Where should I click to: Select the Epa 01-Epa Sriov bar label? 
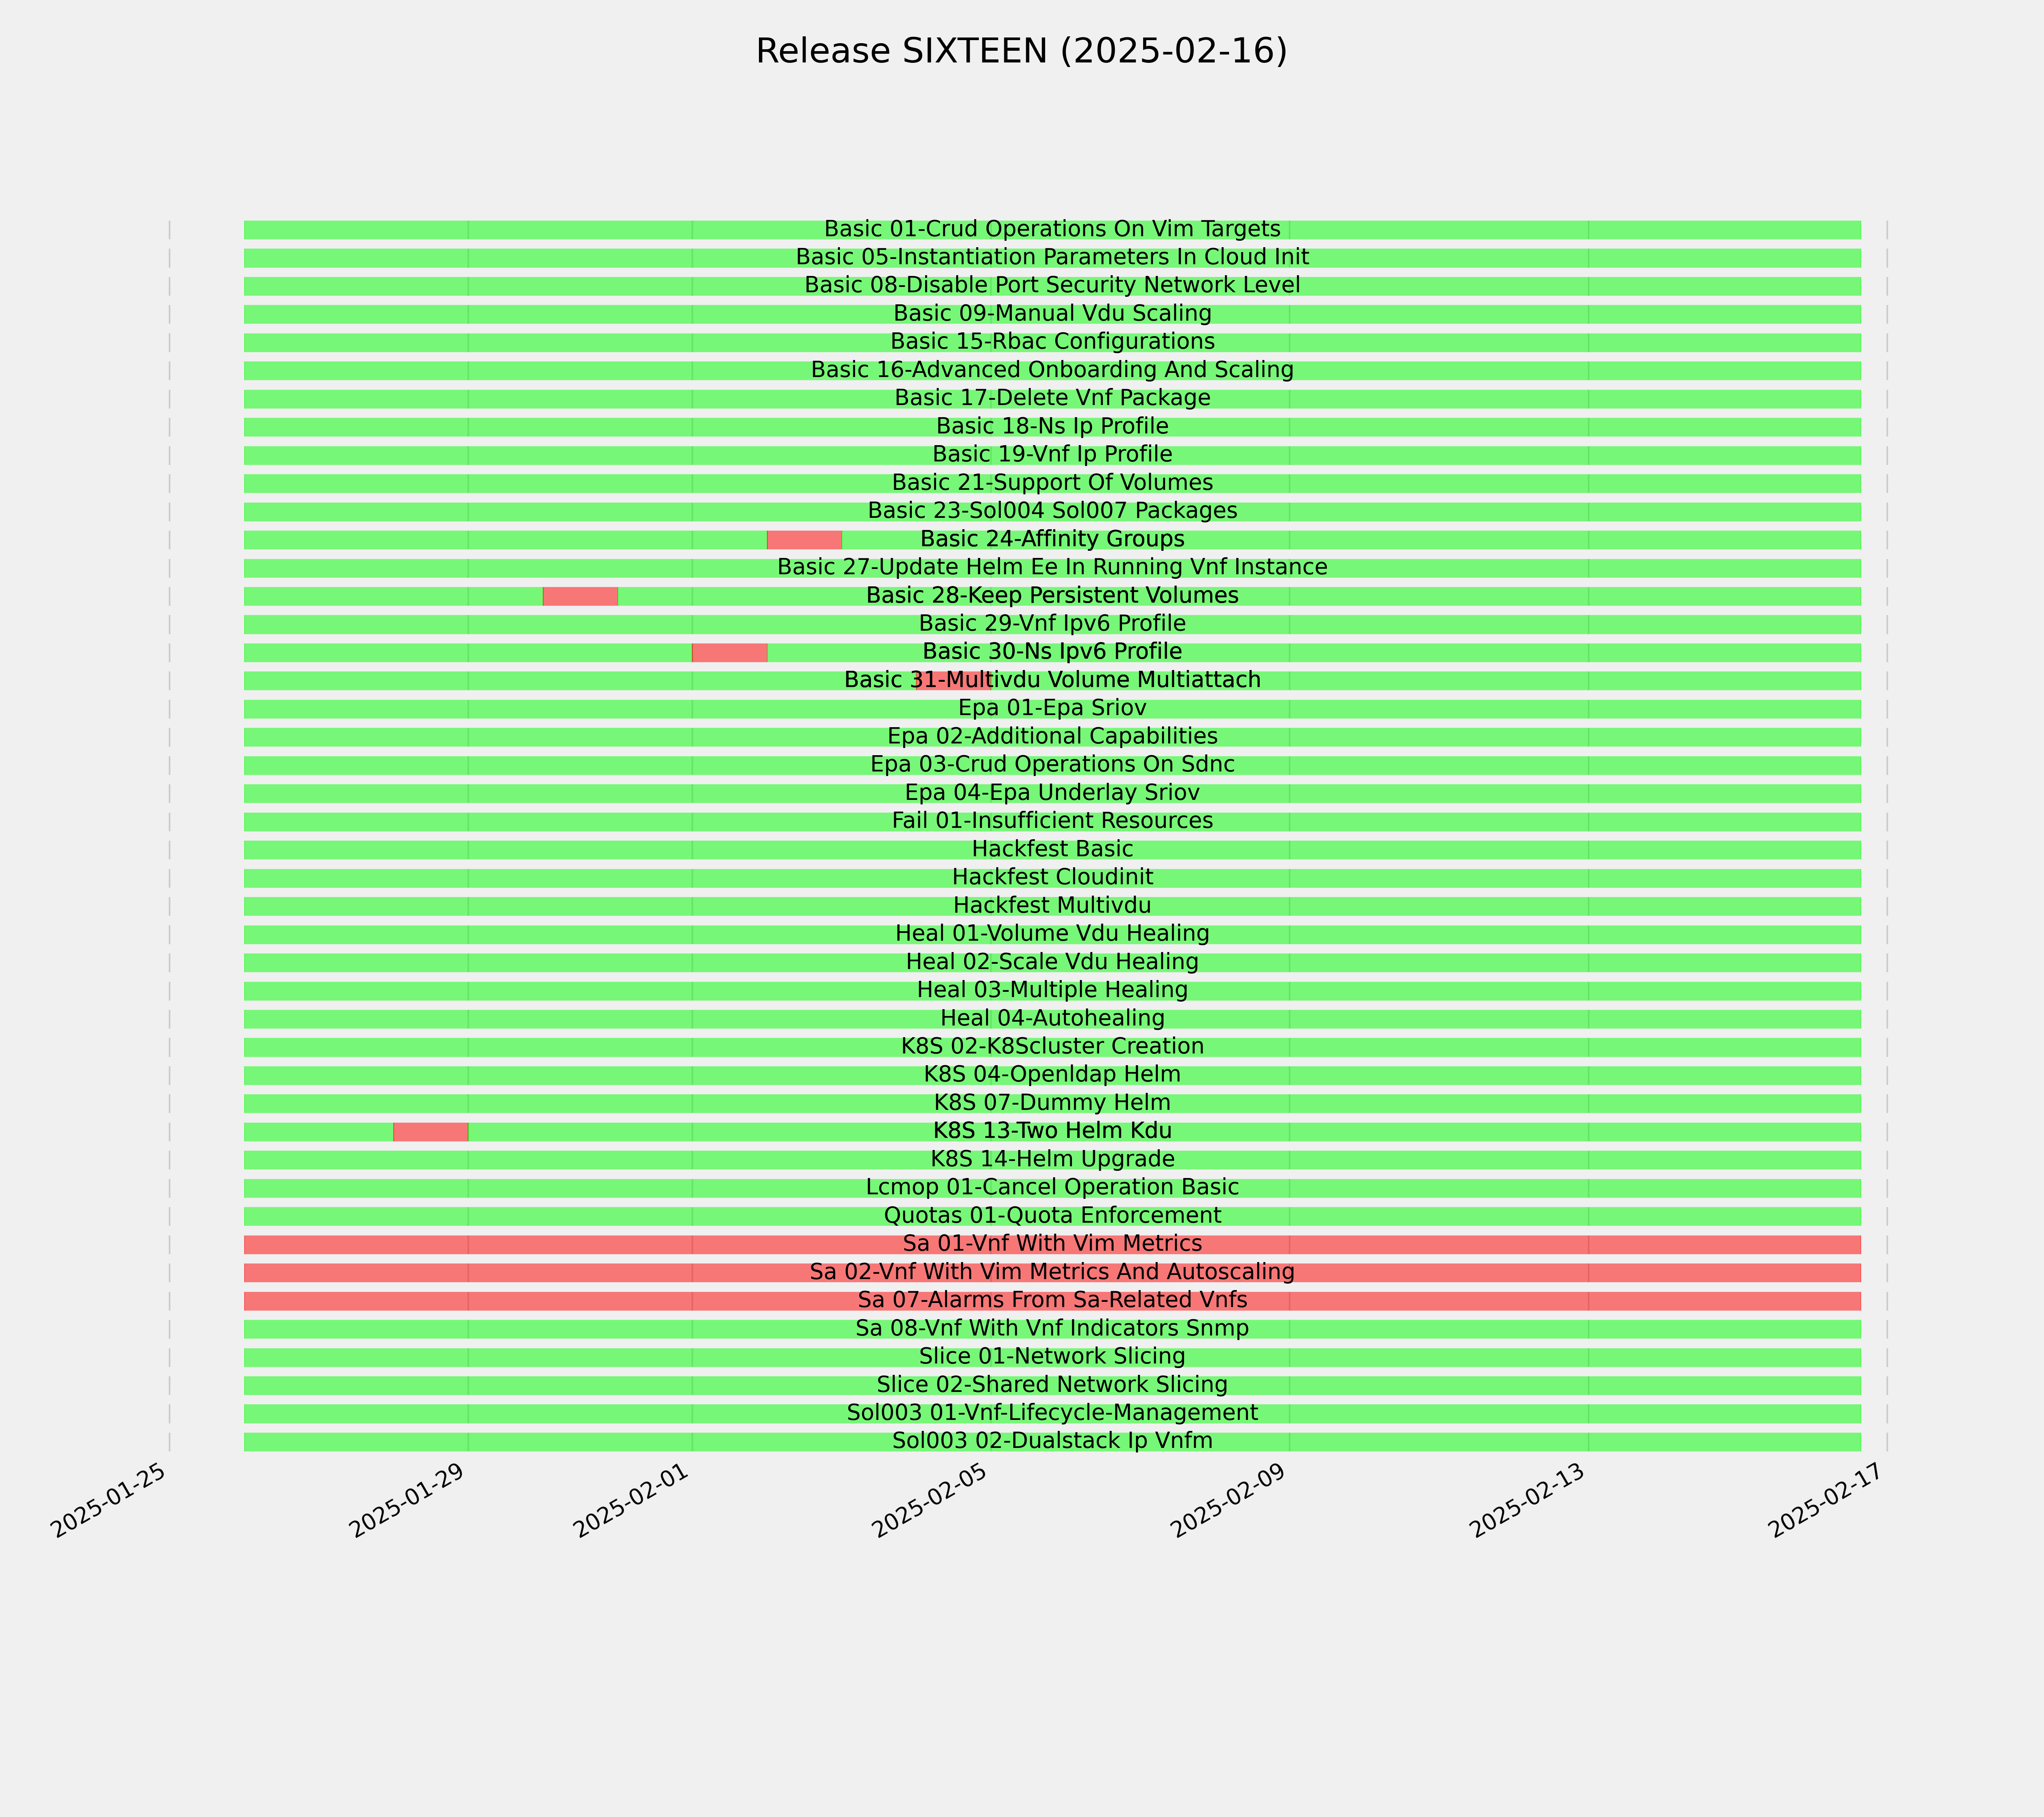[x=1052, y=708]
